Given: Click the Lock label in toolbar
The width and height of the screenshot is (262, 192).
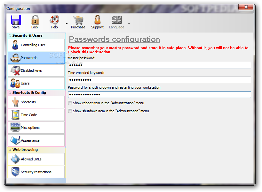Looking at the screenshot, I should [35, 27].
